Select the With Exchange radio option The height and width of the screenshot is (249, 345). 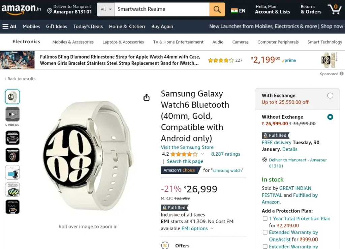[330, 95]
